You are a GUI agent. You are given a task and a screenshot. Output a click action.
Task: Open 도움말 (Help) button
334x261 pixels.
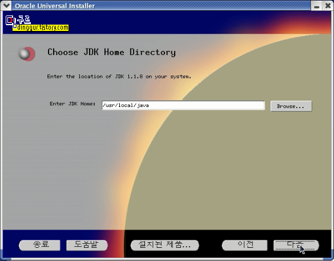point(87,245)
